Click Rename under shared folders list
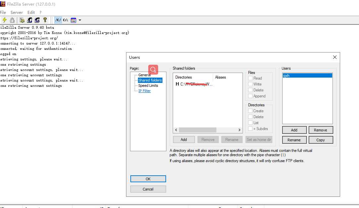This screenshot has width=359, height=208. point(232,140)
